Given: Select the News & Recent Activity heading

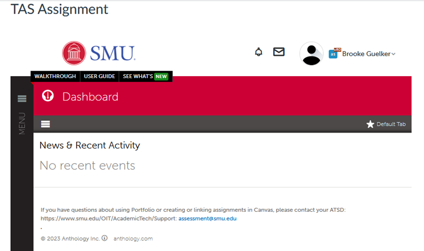Looking at the screenshot, I should coord(90,145).
